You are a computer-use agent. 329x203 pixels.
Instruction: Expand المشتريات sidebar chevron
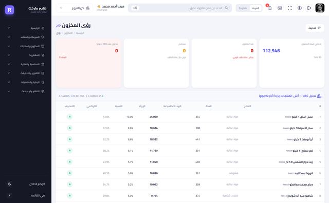pos(9,55)
